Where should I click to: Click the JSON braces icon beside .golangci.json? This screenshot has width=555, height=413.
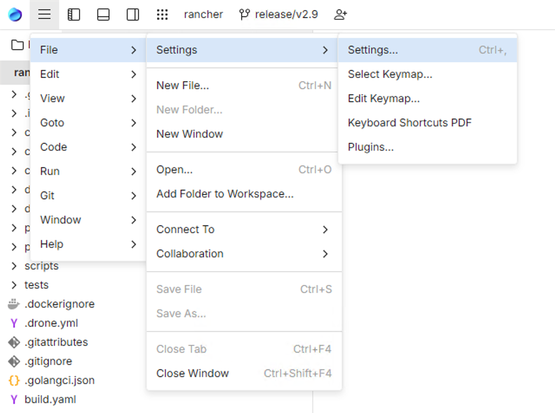(x=13, y=380)
